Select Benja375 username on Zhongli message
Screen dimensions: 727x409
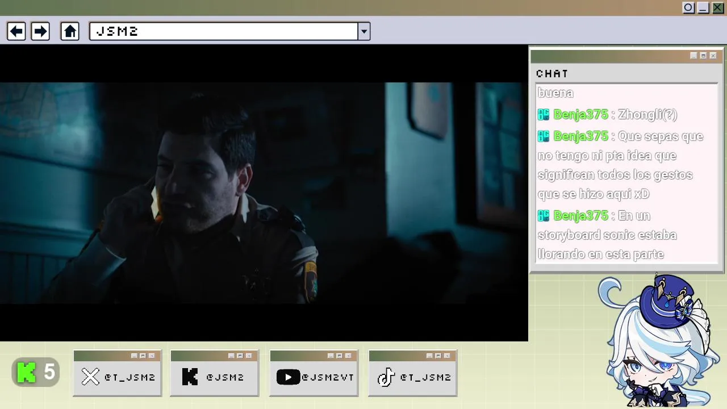tap(580, 115)
